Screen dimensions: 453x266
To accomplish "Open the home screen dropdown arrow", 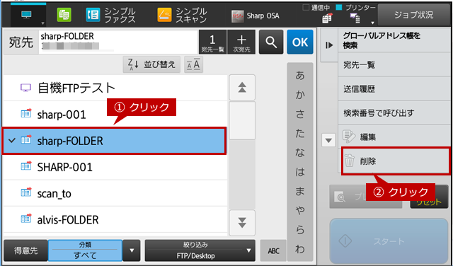I will coord(43,23).
